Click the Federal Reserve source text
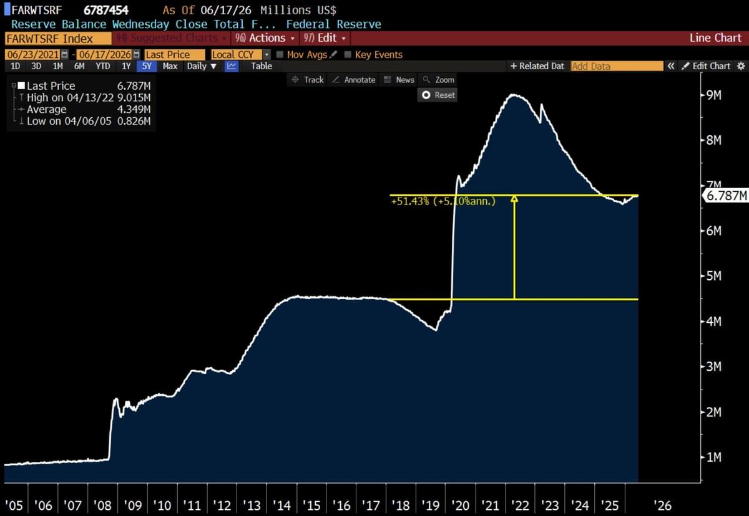Screen dimensions: 749x516 [x=334, y=24]
